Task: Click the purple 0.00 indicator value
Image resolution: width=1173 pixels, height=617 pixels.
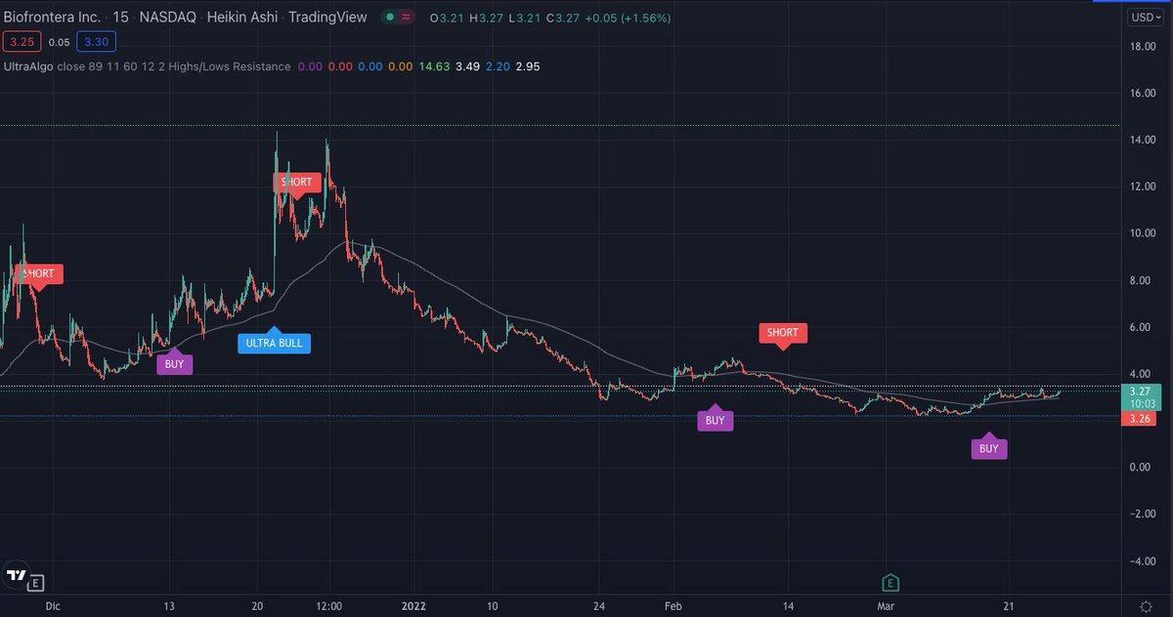Action: click(312, 66)
